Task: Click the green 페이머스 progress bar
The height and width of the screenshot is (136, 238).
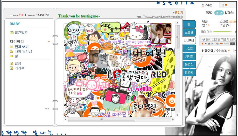Action: pyautogui.click(x=223, y=32)
